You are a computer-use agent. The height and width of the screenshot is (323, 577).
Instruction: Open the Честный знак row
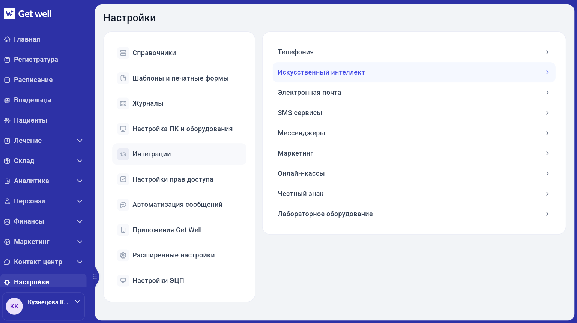click(414, 194)
